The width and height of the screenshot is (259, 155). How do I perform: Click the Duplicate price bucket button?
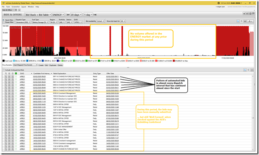click(53, 65)
